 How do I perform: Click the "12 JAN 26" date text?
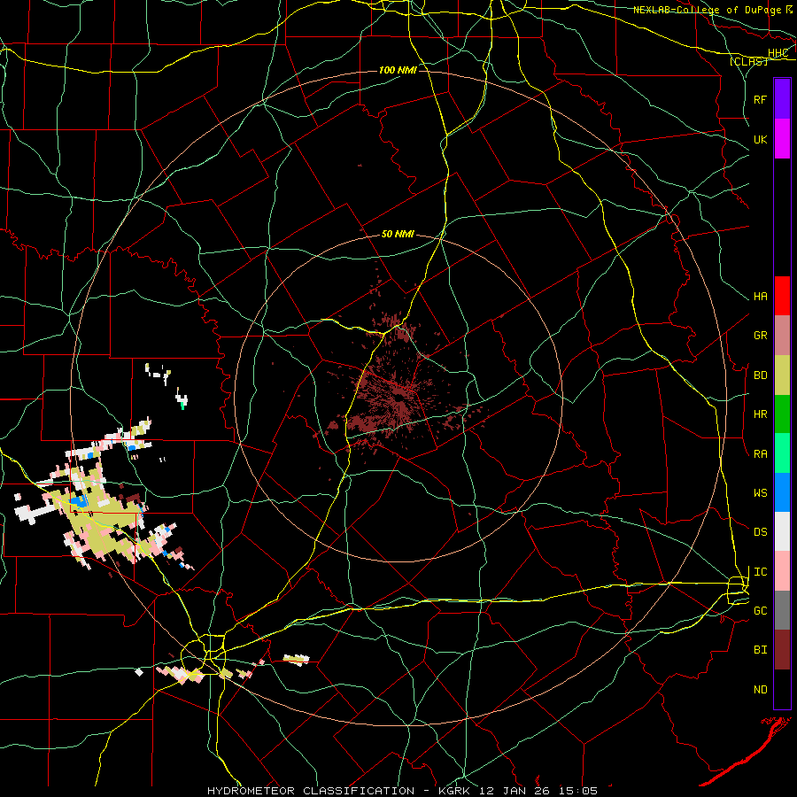coord(513,791)
